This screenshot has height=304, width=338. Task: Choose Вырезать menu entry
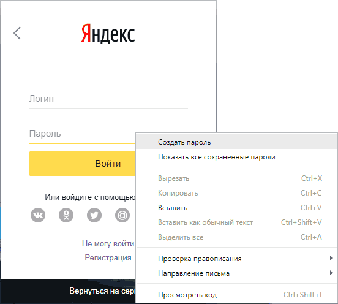tap(237, 178)
